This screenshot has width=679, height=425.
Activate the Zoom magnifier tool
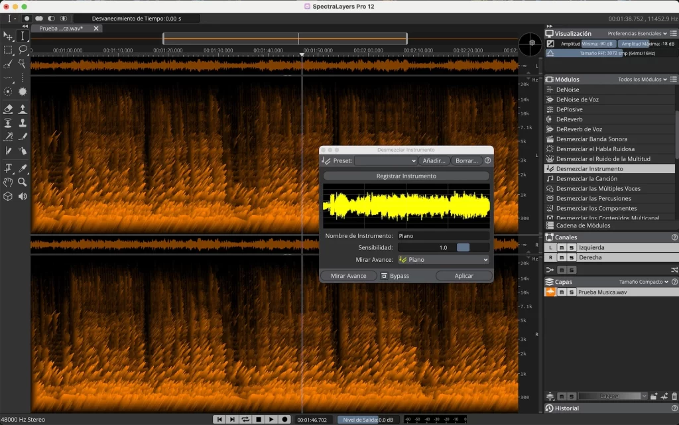(x=23, y=182)
